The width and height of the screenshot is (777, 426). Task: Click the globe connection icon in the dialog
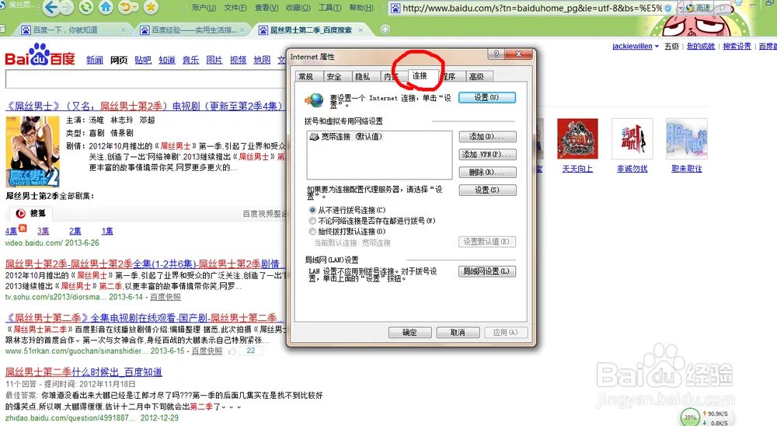pyautogui.click(x=314, y=101)
